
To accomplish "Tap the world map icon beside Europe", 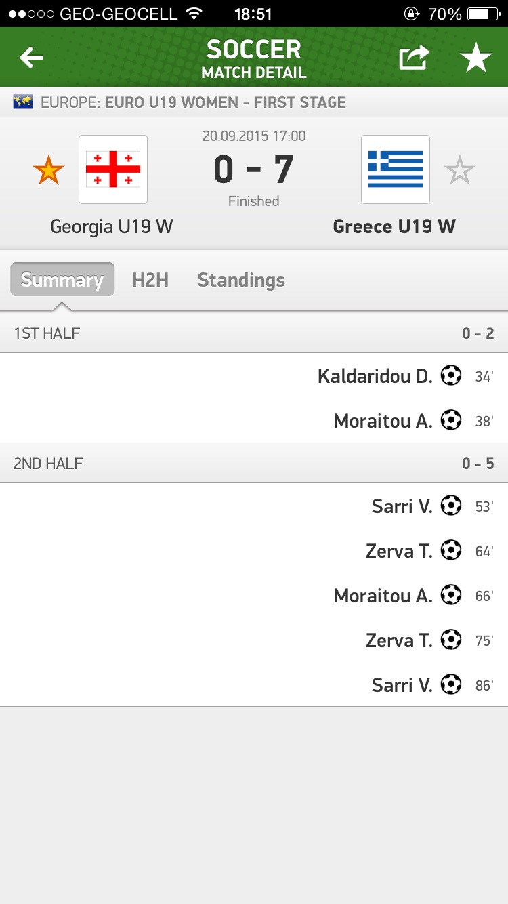I will coord(24,102).
